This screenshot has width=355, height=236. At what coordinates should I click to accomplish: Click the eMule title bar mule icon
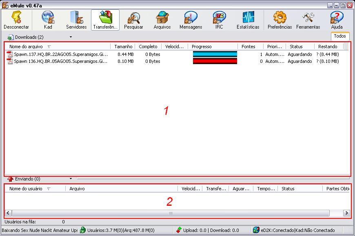[5, 5]
